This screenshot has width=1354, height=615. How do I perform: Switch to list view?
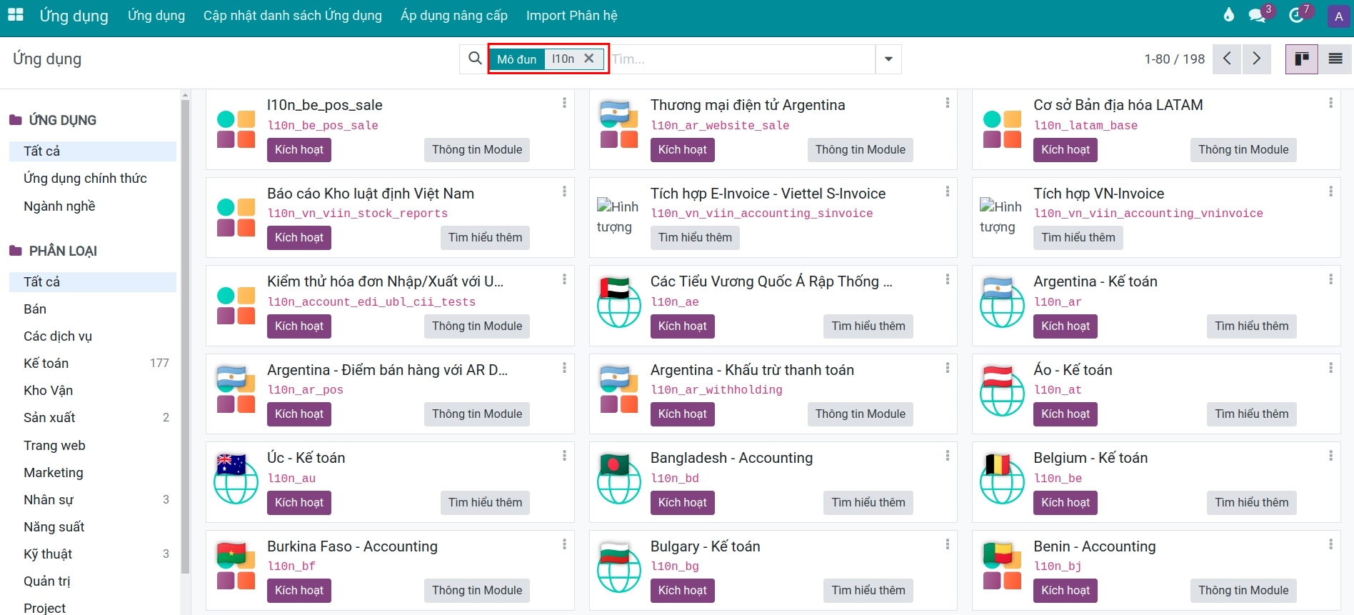[1335, 59]
